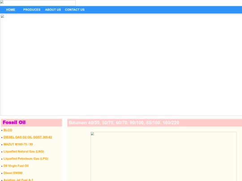Click the Bitumen 40/50, 50/70 heading text

tap(124, 122)
